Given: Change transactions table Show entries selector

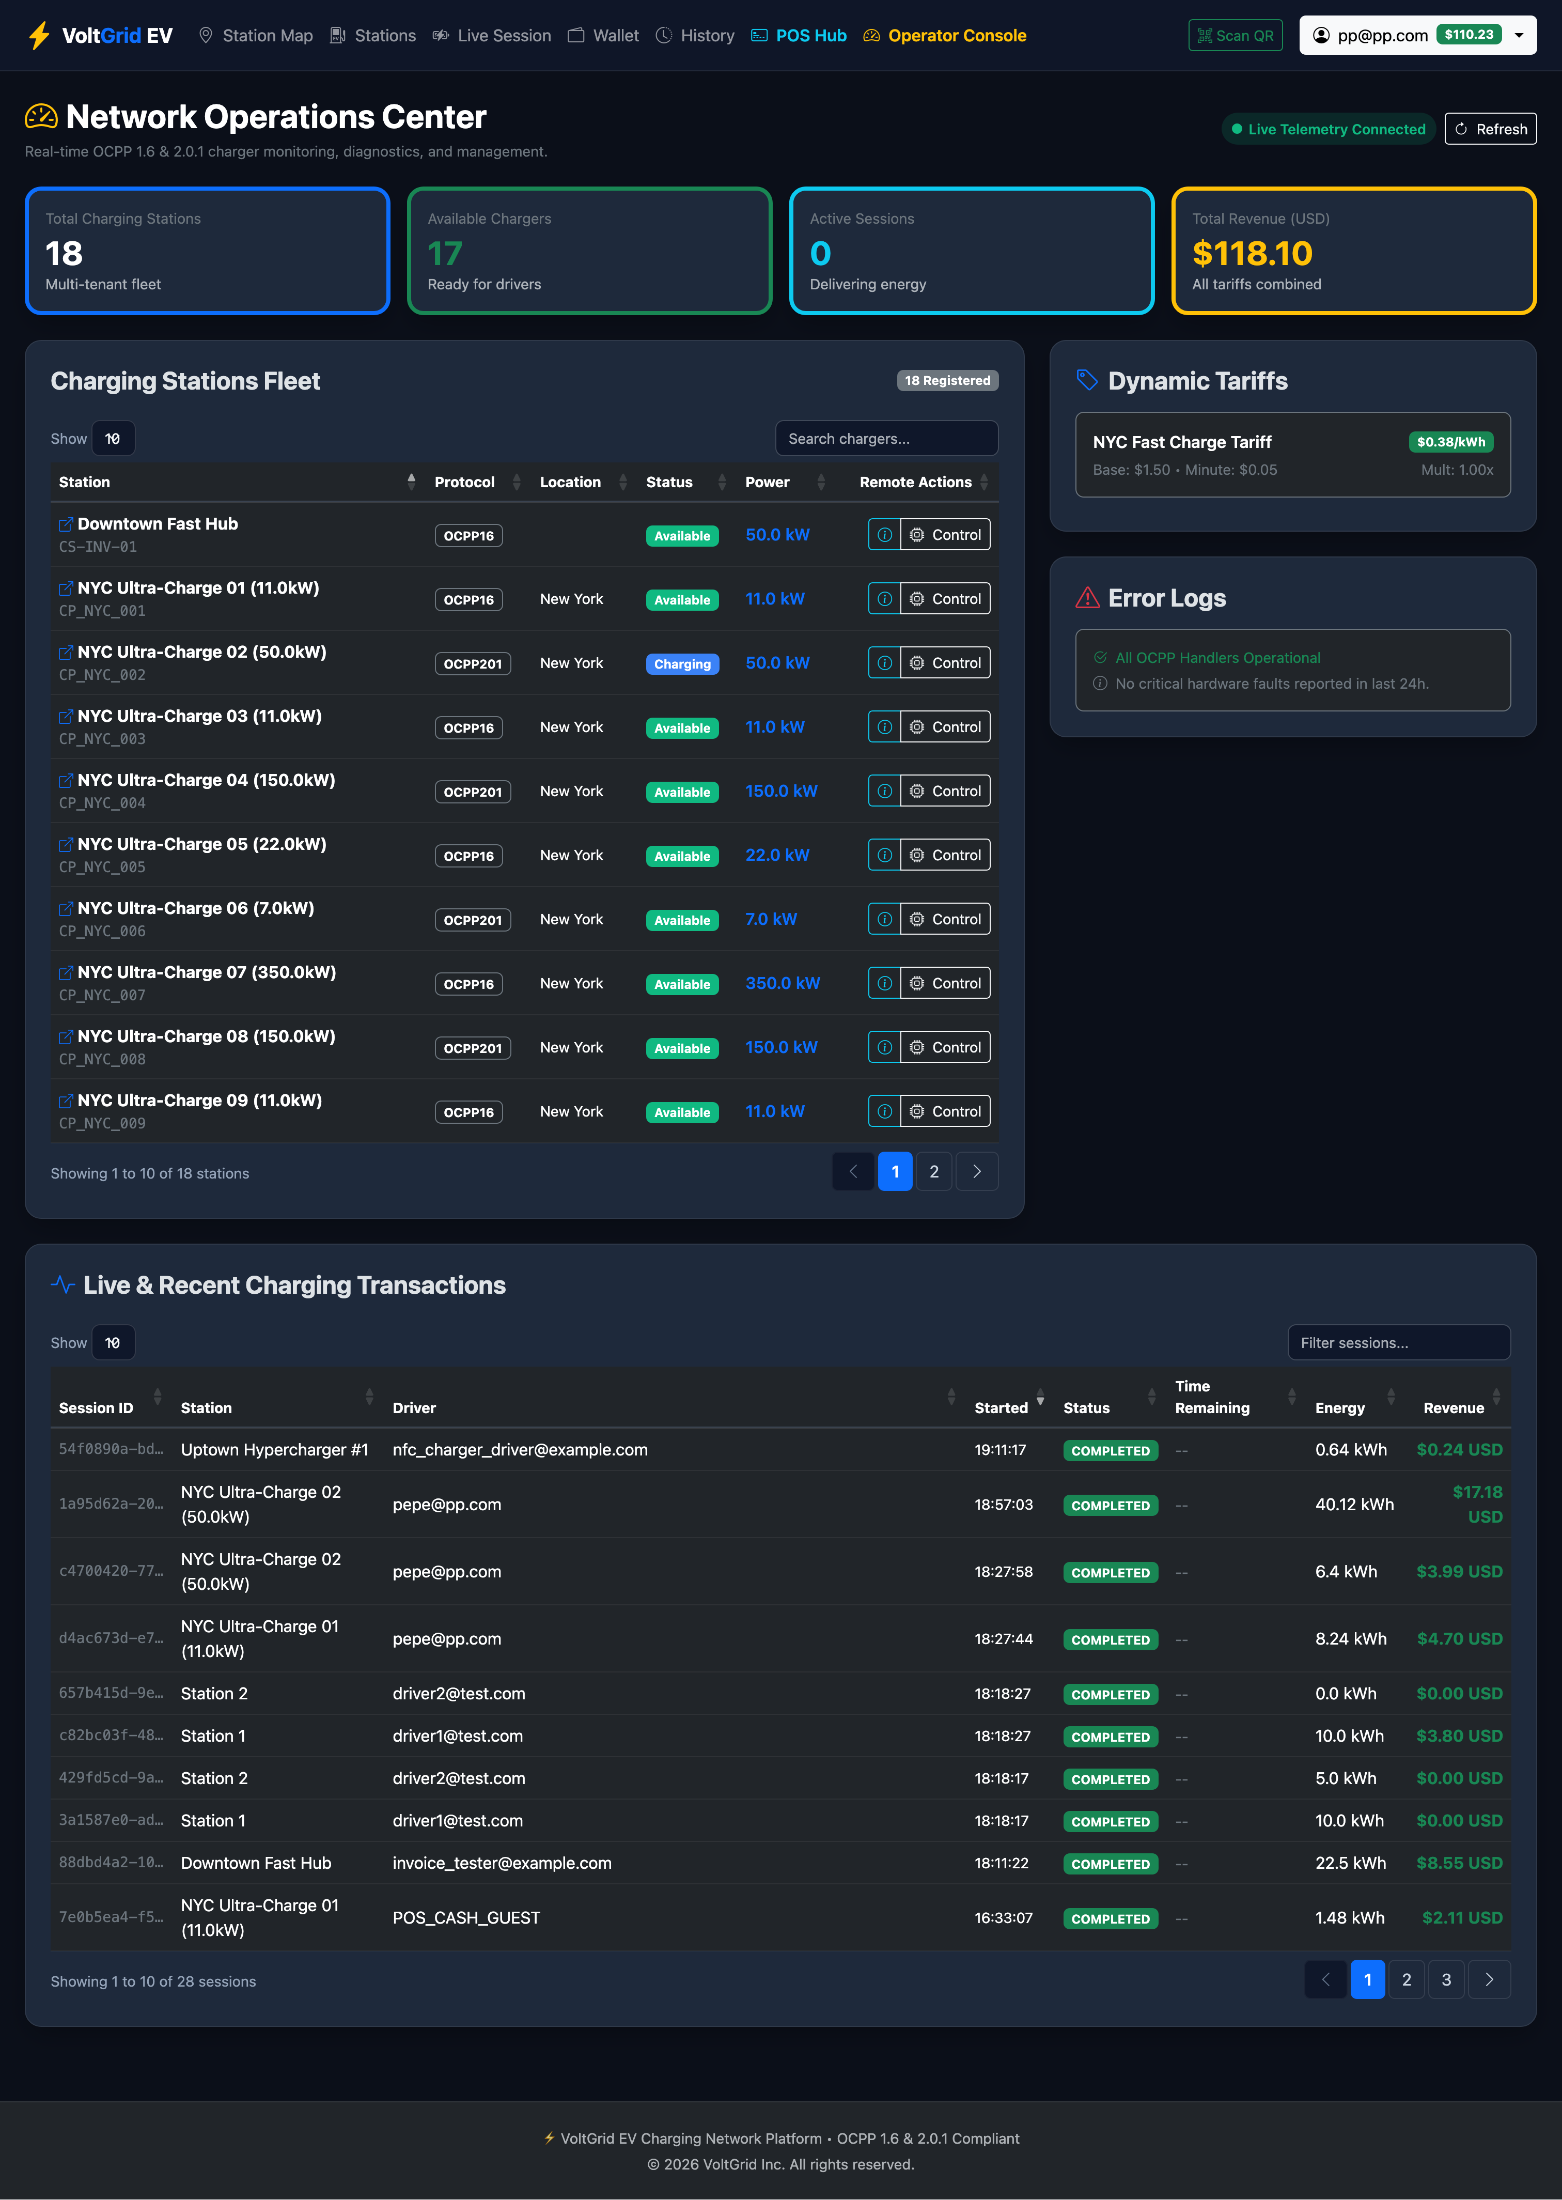Looking at the screenshot, I should (x=113, y=1343).
